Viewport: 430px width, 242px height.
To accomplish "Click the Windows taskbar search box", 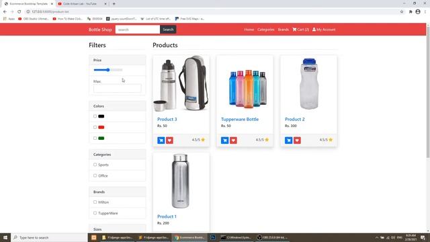I will pos(49,237).
